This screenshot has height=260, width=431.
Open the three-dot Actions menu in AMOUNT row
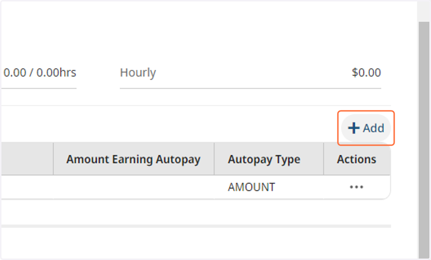click(356, 187)
